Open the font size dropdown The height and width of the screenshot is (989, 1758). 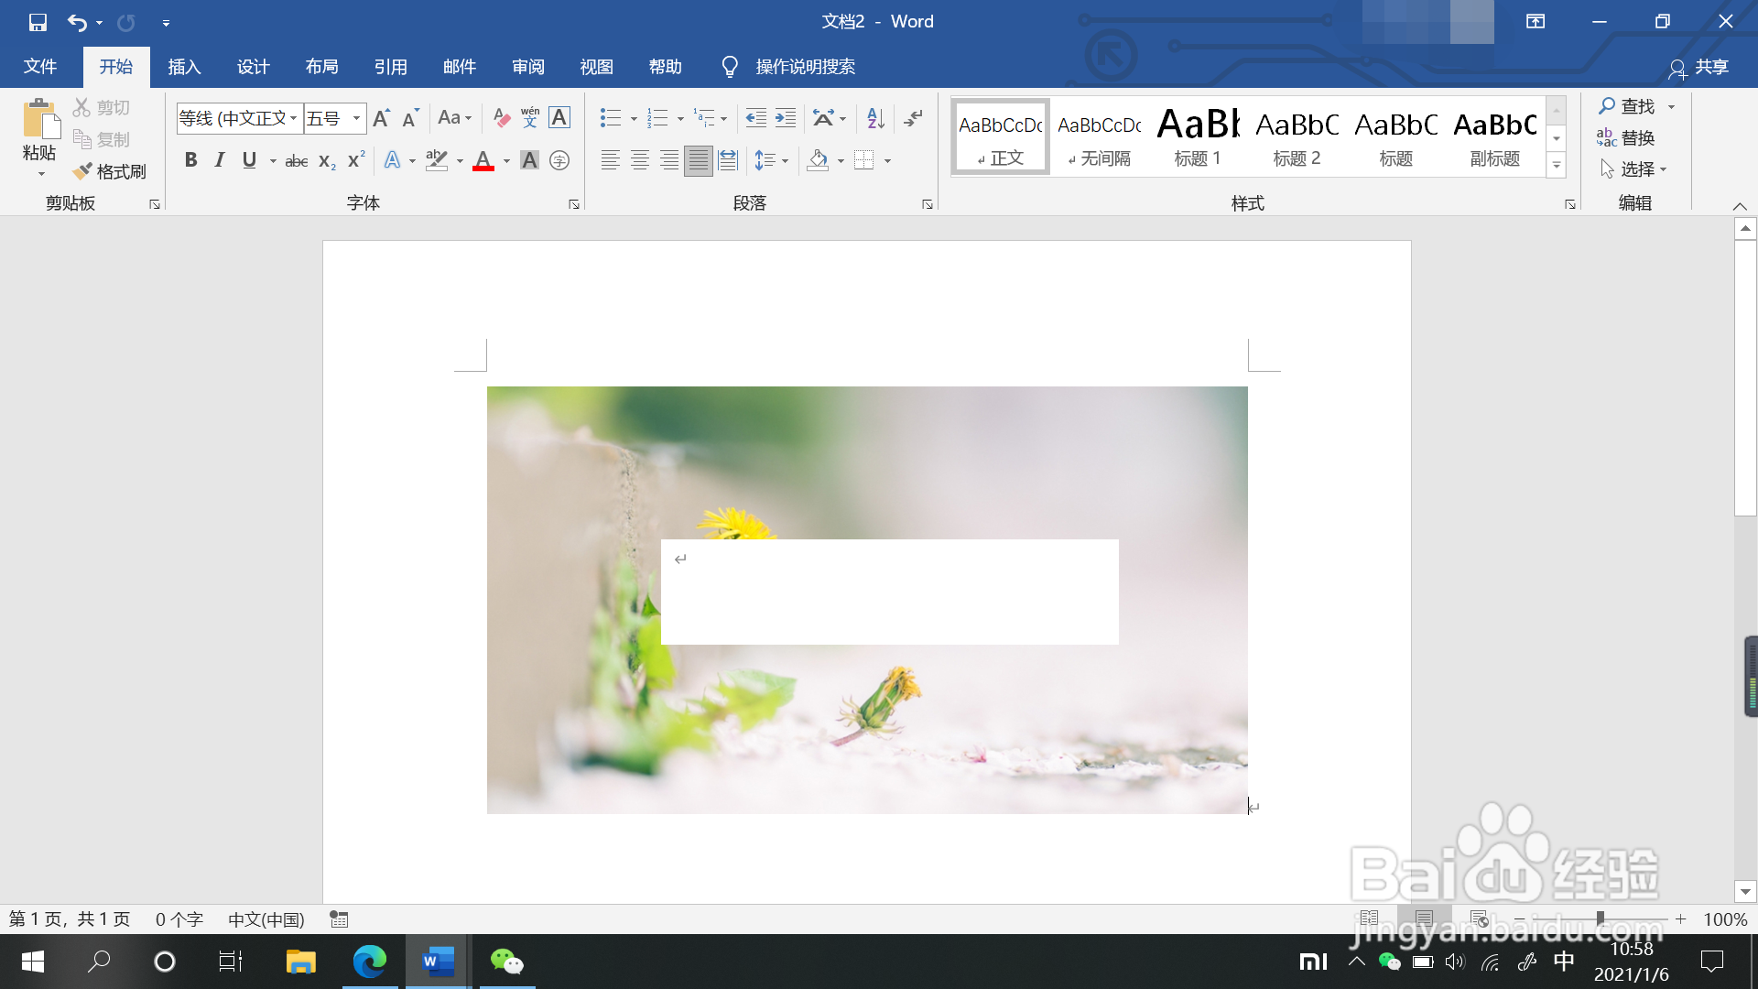pyautogui.click(x=356, y=118)
